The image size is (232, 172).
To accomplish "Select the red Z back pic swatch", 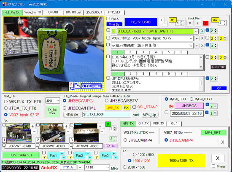I will [205, 23].
